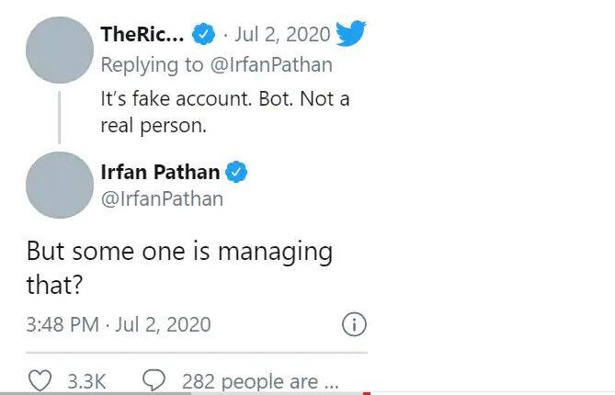Click the 3.3K likes count
Viewport: 615px width, 395px height.
tap(89, 381)
